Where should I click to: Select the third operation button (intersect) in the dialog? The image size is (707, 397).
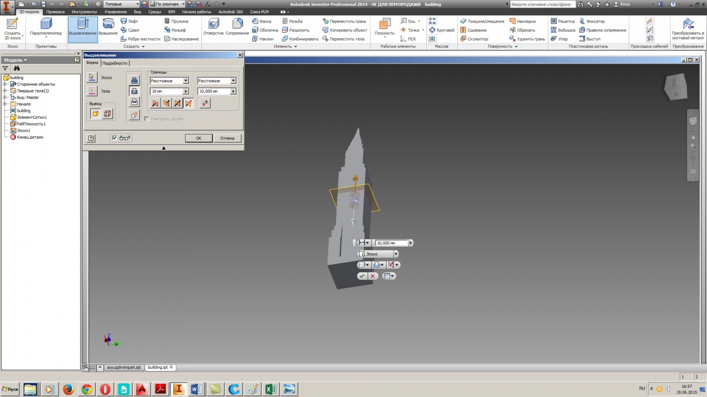134,102
